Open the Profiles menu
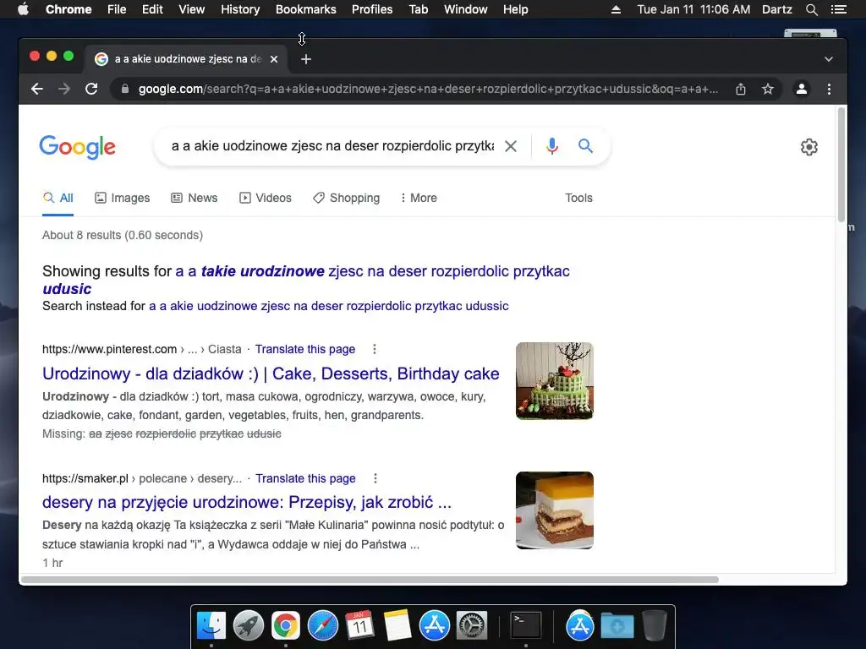The width and height of the screenshot is (866, 649). coord(372,9)
